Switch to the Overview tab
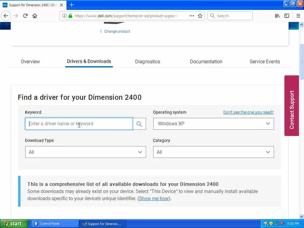 (30, 62)
